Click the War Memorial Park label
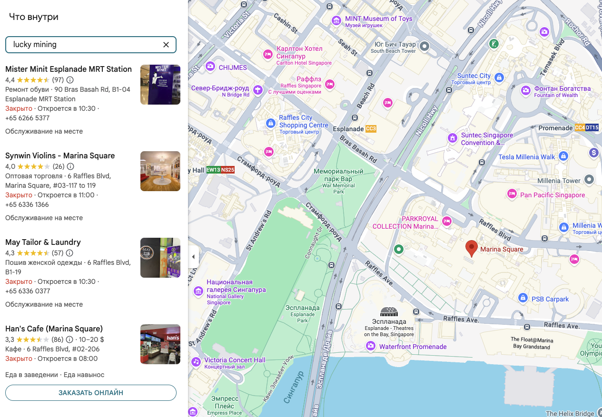The width and height of the screenshot is (602, 417). 338,181
